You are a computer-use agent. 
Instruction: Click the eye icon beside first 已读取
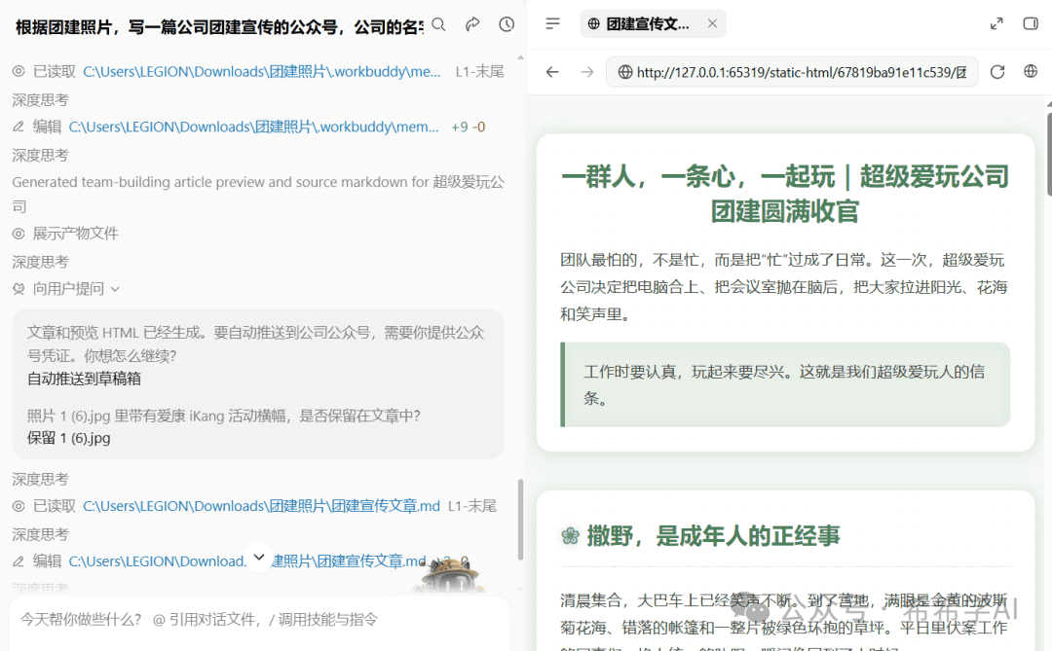pyautogui.click(x=19, y=72)
